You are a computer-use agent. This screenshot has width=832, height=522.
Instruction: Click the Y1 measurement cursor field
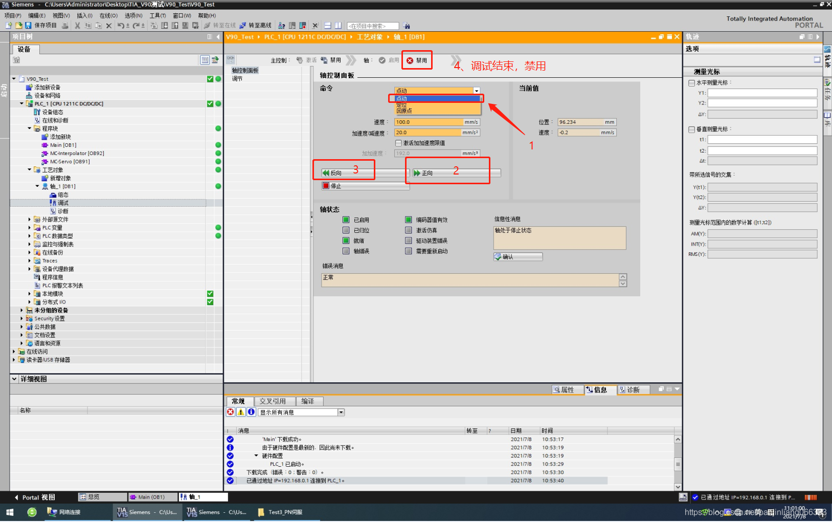click(x=762, y=93)
